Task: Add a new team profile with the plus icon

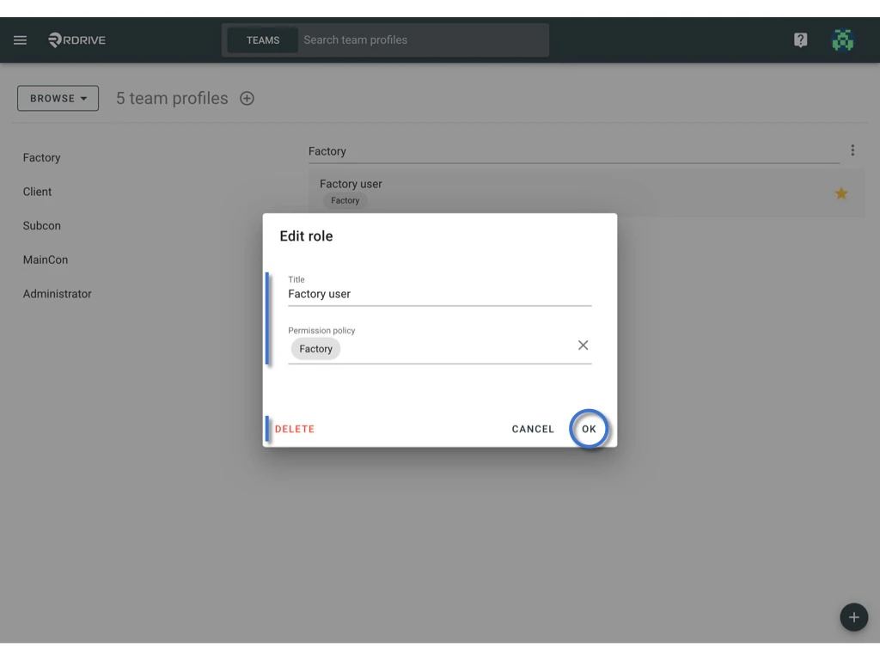Action: [247, 98]
